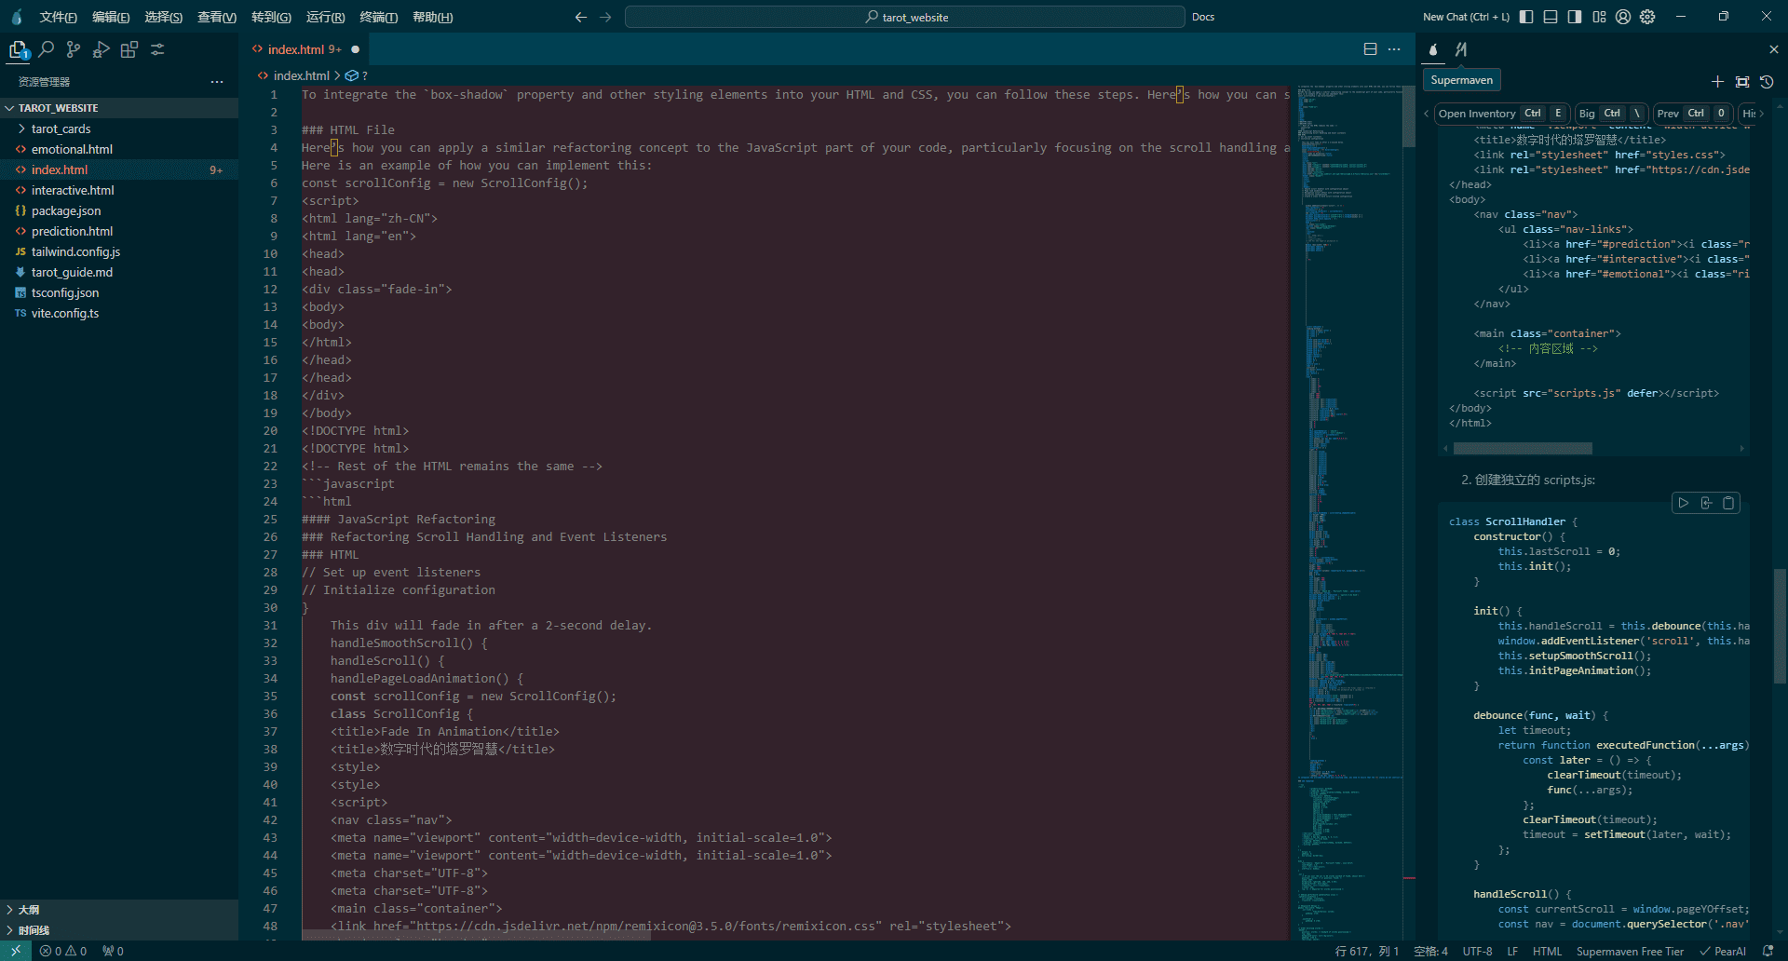
Task: Run the scripts.js code block play icon
Action: [1684, 503]
